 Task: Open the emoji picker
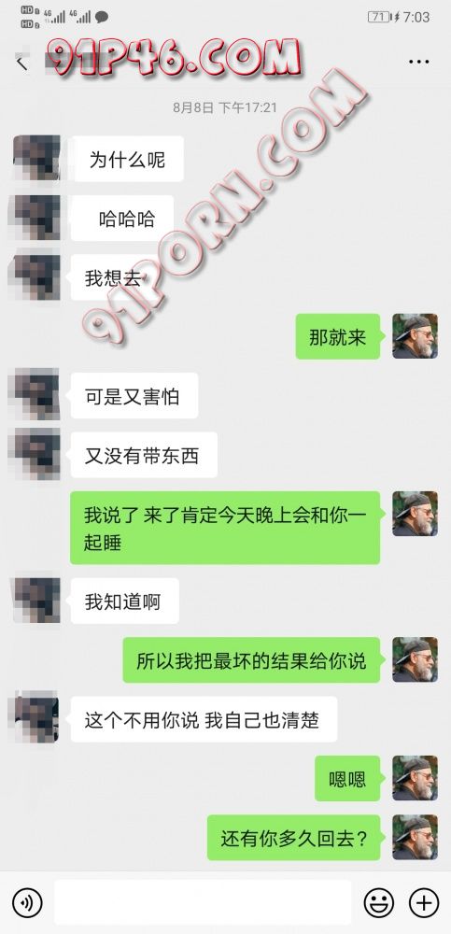[379, 902]
